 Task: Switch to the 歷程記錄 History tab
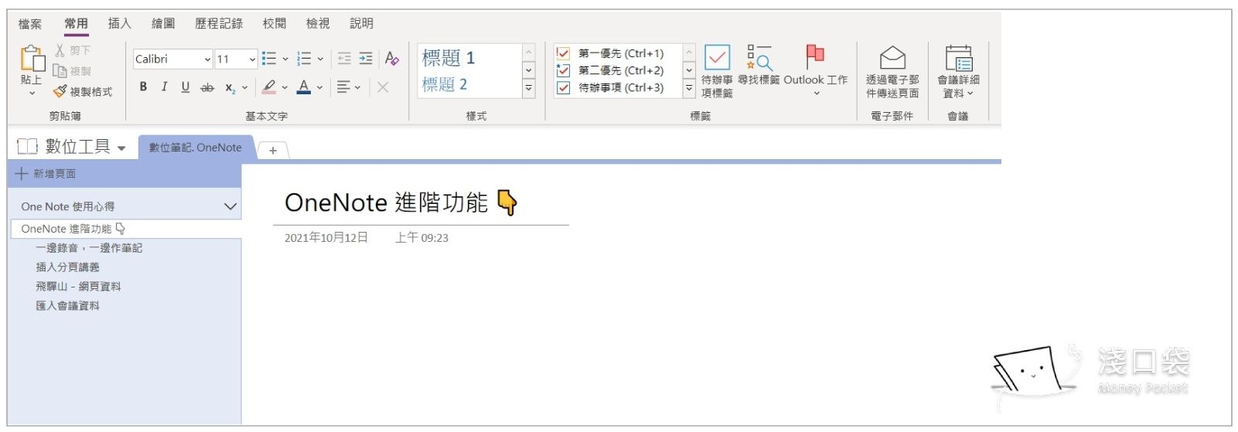pyautogui.click(x=219, y=24)
